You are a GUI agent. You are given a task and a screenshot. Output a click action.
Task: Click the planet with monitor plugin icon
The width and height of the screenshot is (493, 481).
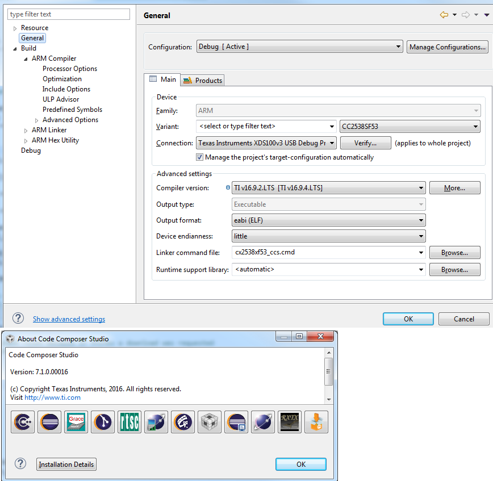pos(156,422)
